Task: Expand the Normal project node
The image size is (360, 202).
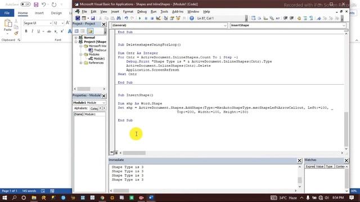Action: pos(76,38)
